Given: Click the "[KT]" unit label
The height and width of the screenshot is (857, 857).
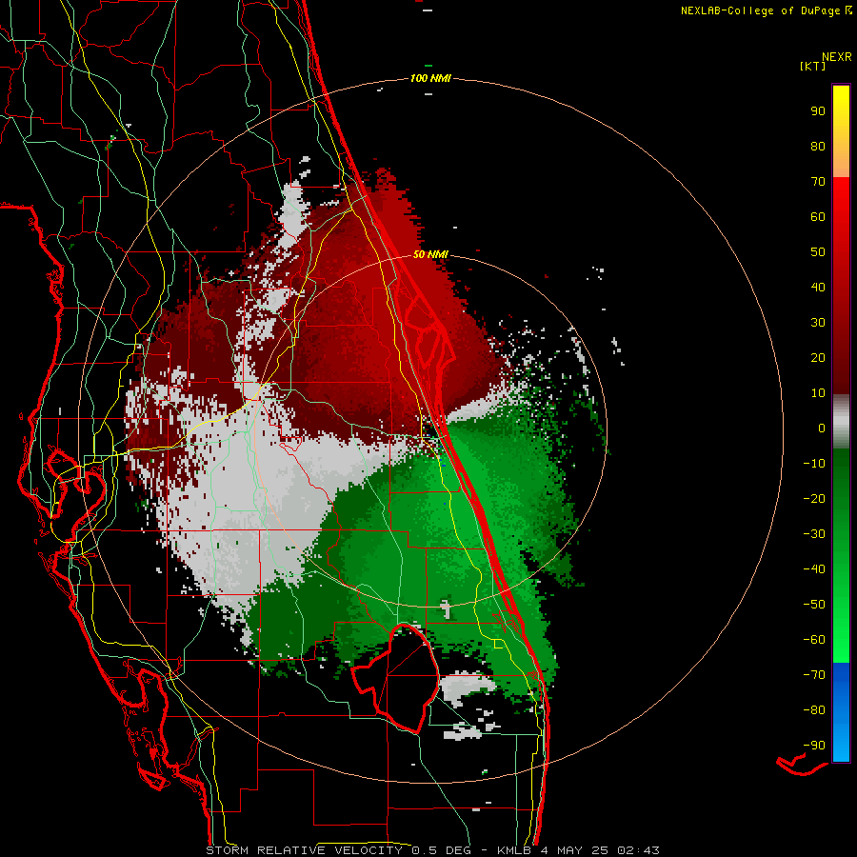Looking at the screenshot, I should point(813,66).
